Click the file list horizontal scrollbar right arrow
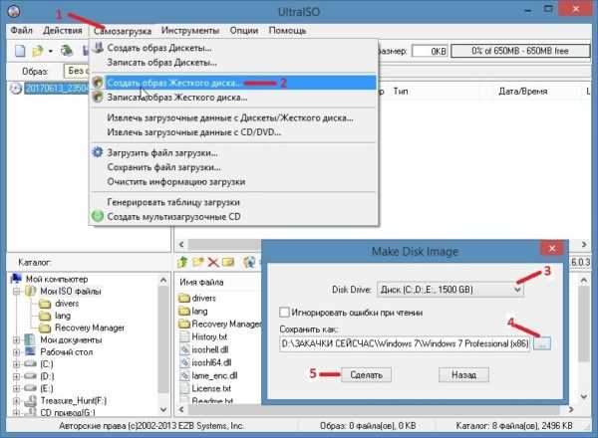Image resolution: width=598 pixels, height=438 pixels. tap(570, 409)
